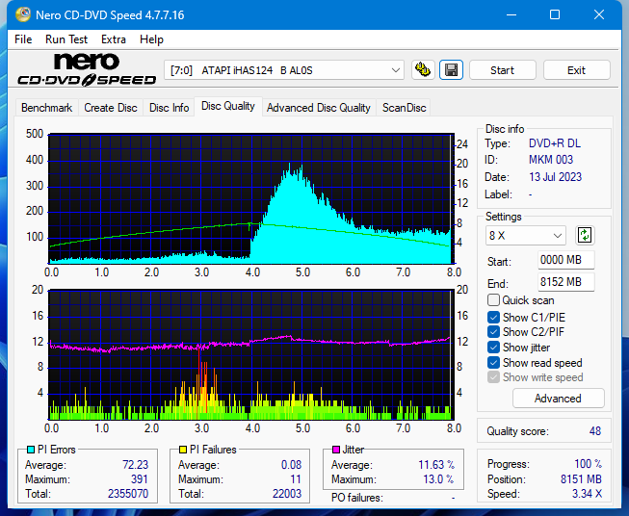
Task: Click the cyan PI Errors legend swatch
Action: 30,450
